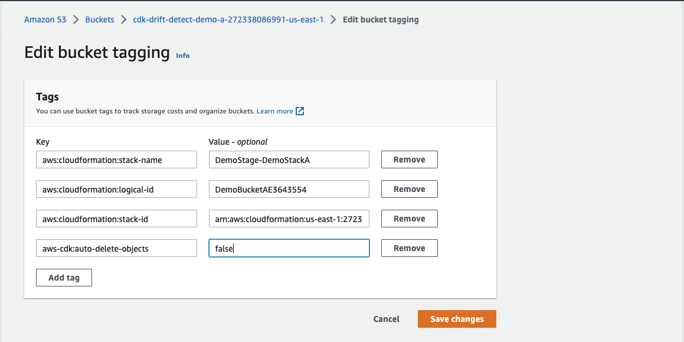Remove the aws:cloudformation:logical-id tag

click(x=409, y=188)
